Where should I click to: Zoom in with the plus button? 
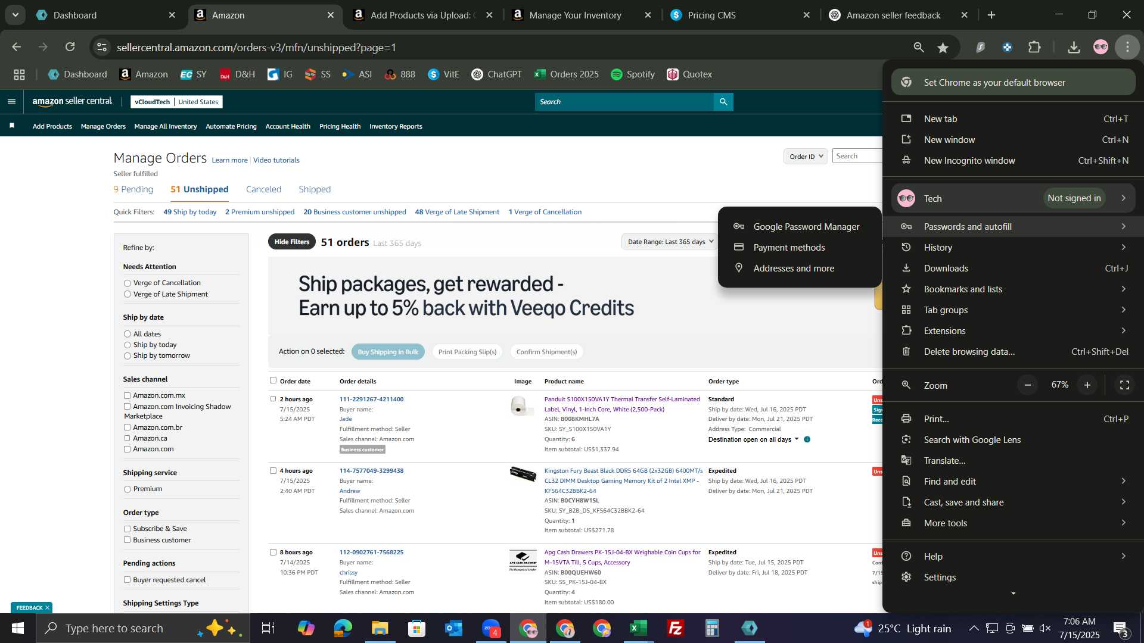pyautogui.click(x=1087, y=385)
